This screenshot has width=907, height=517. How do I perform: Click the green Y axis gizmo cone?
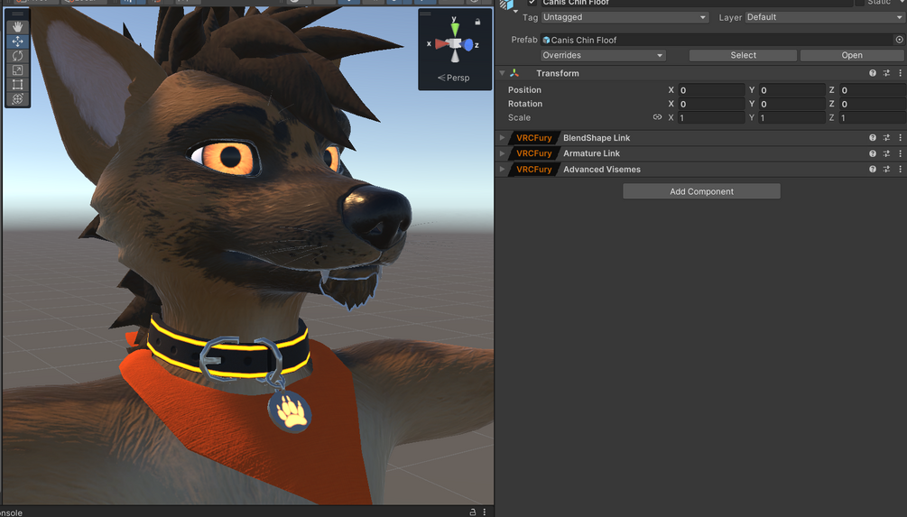(455, 29)
